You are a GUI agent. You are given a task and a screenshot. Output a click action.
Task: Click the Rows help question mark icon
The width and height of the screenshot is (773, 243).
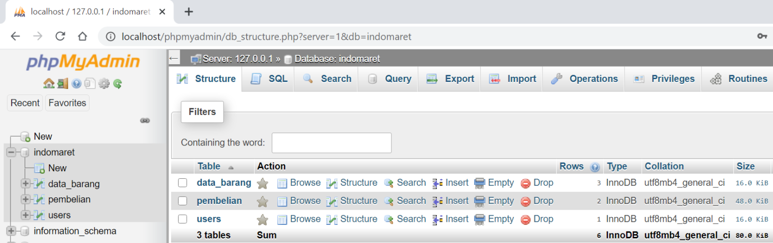[595, 167]
